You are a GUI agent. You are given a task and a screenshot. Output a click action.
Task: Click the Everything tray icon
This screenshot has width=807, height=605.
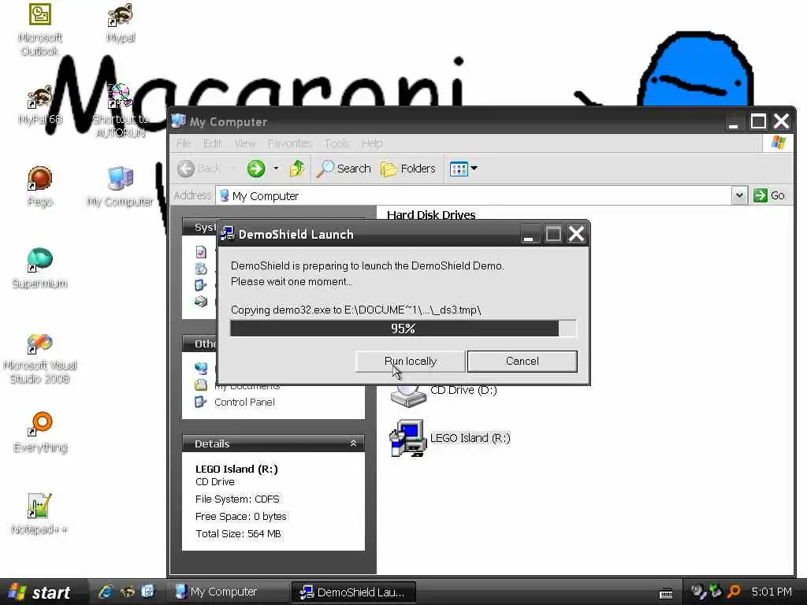(734, 592)
